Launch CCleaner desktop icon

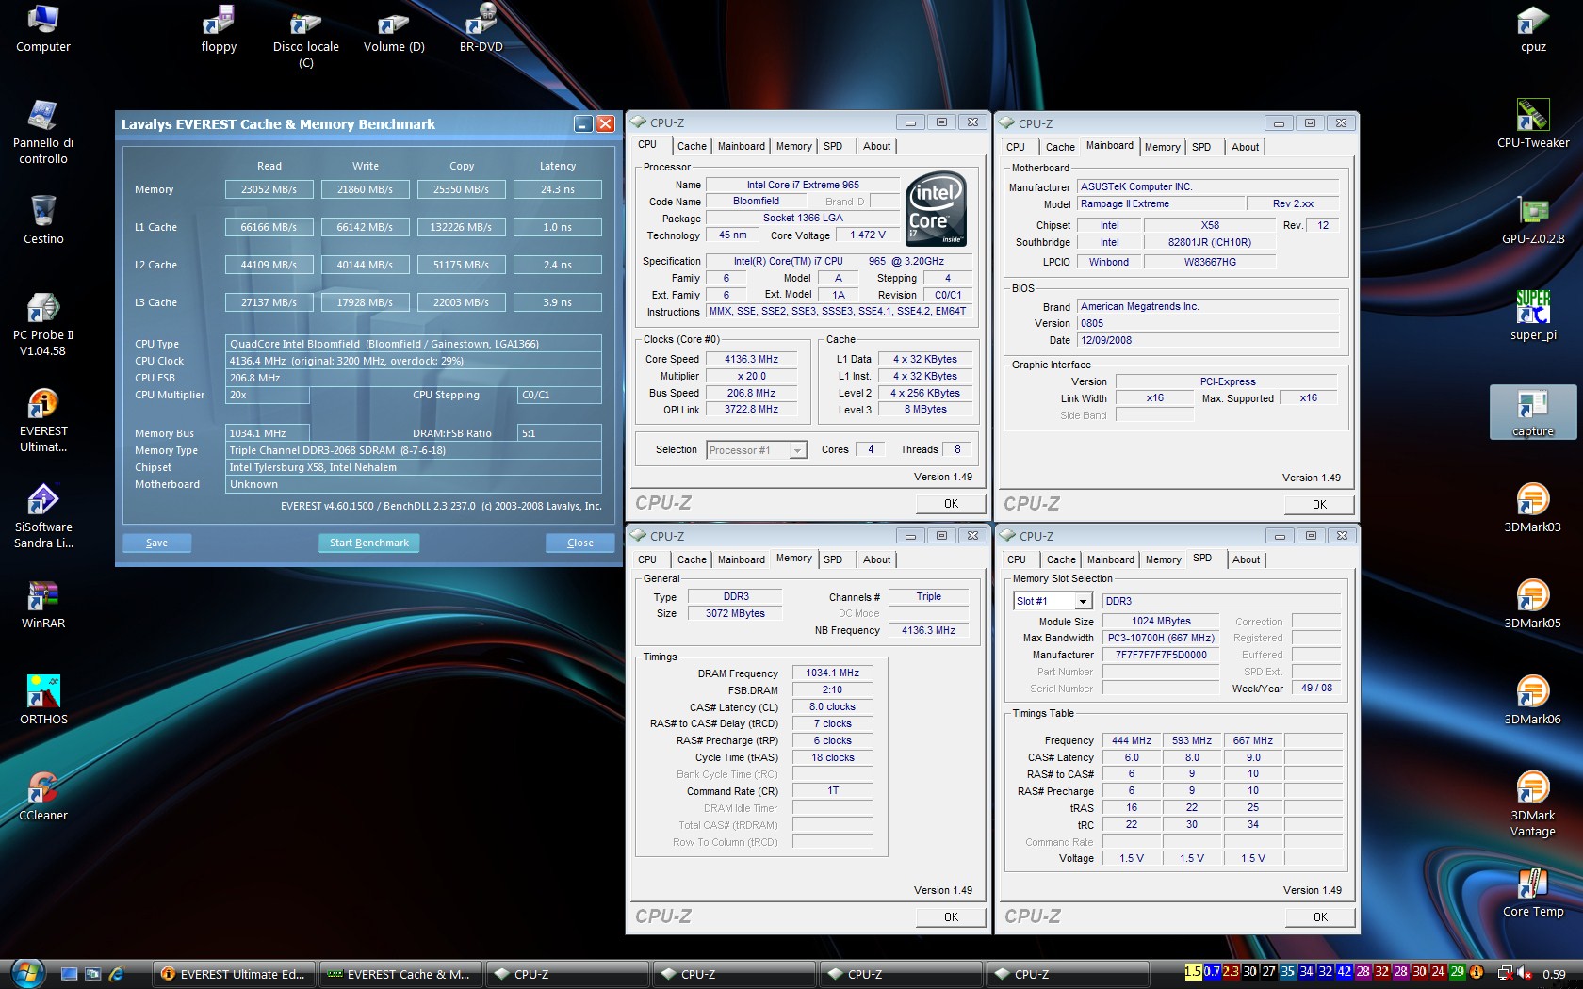[43, 796]
